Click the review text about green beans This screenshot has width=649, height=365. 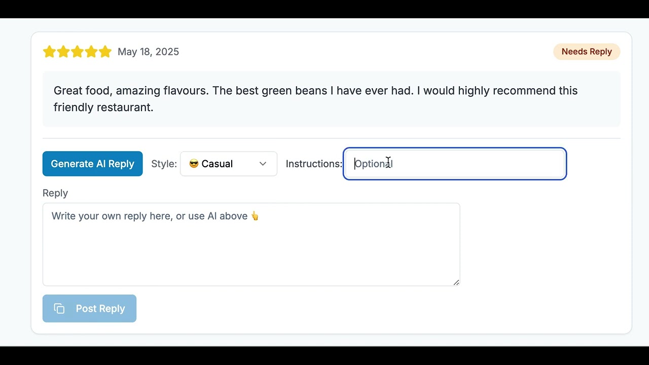pos(315,99)
